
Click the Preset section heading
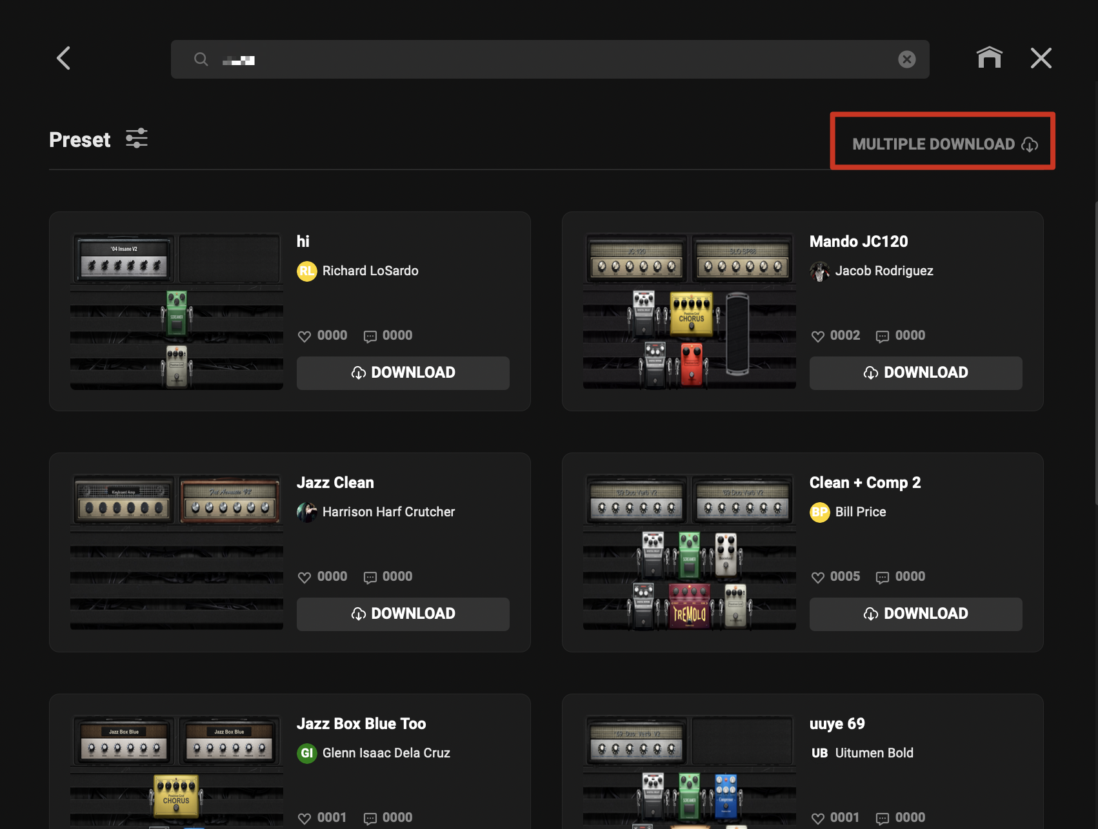pyautogui.click(x=79, y=139)
